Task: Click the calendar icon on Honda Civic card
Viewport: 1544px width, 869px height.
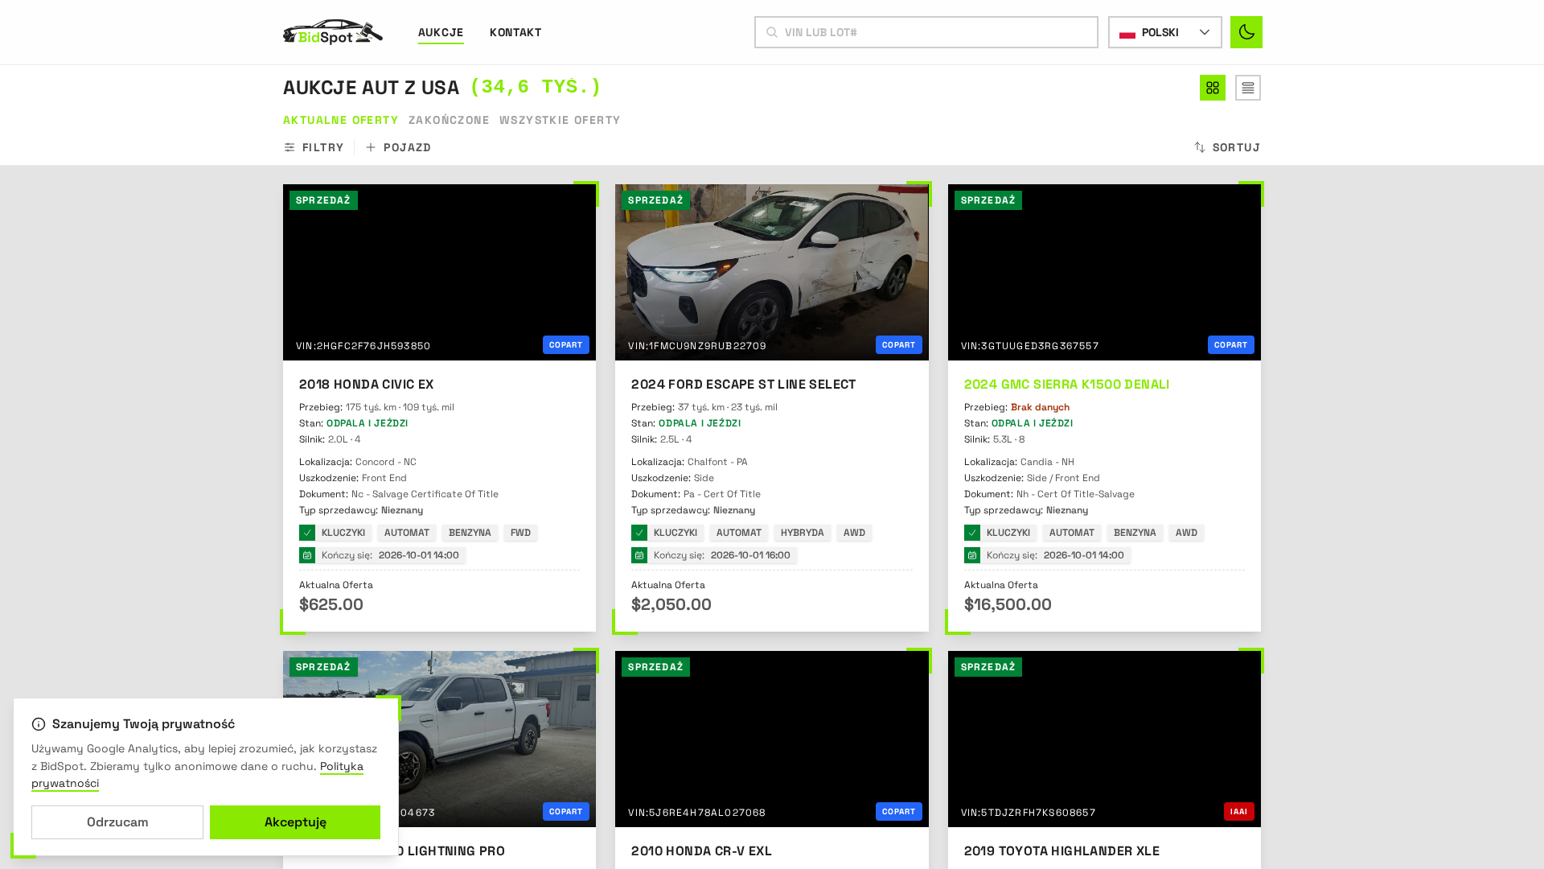Action: tap(307, 555)
